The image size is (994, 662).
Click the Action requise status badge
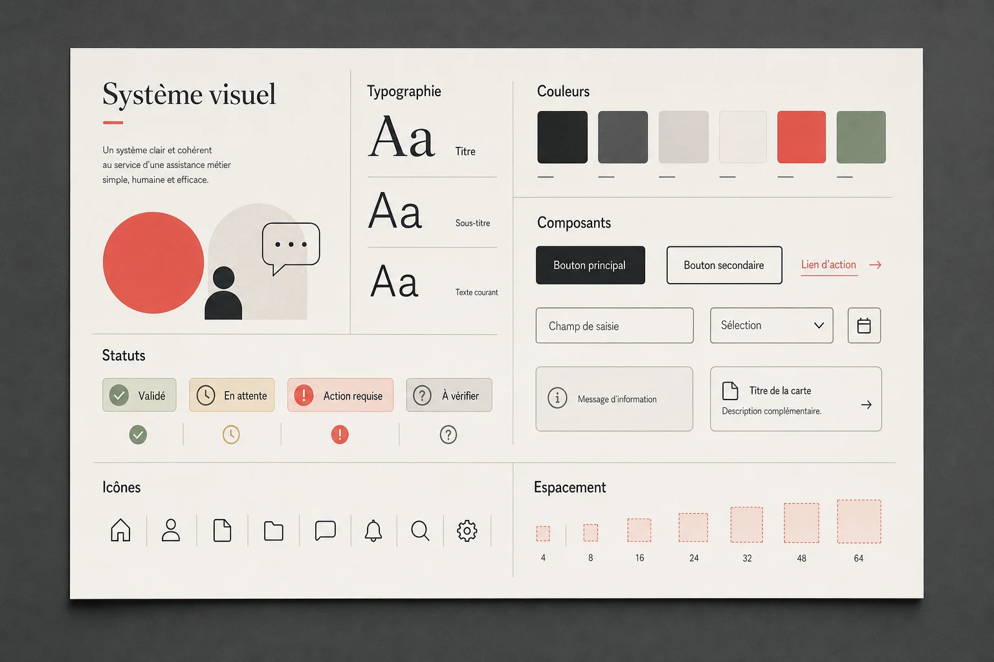pos(340,395)
